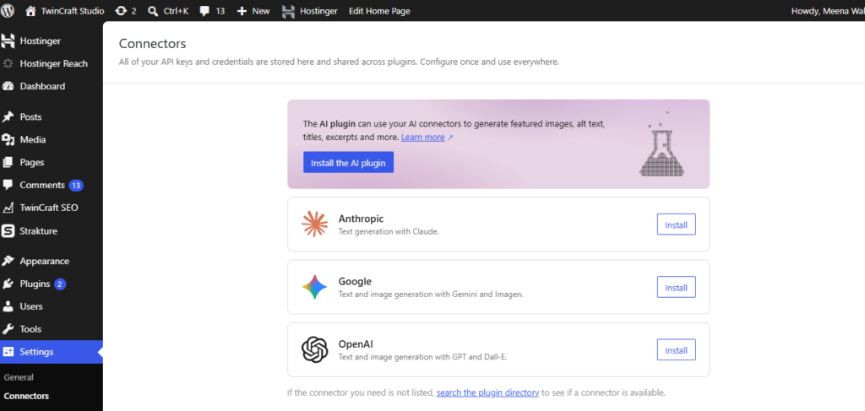Install the Anthropic connector

pos(676,224)
